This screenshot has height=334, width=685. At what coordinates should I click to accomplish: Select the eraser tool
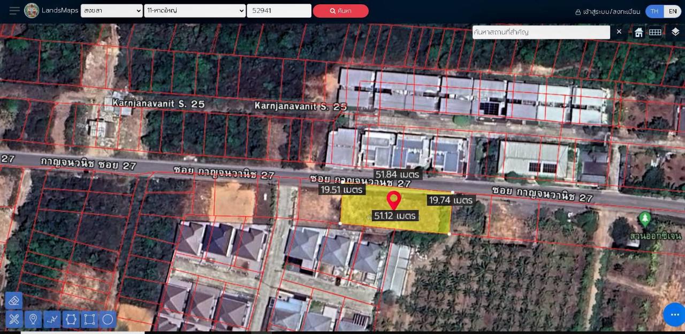tap(14, 301)
